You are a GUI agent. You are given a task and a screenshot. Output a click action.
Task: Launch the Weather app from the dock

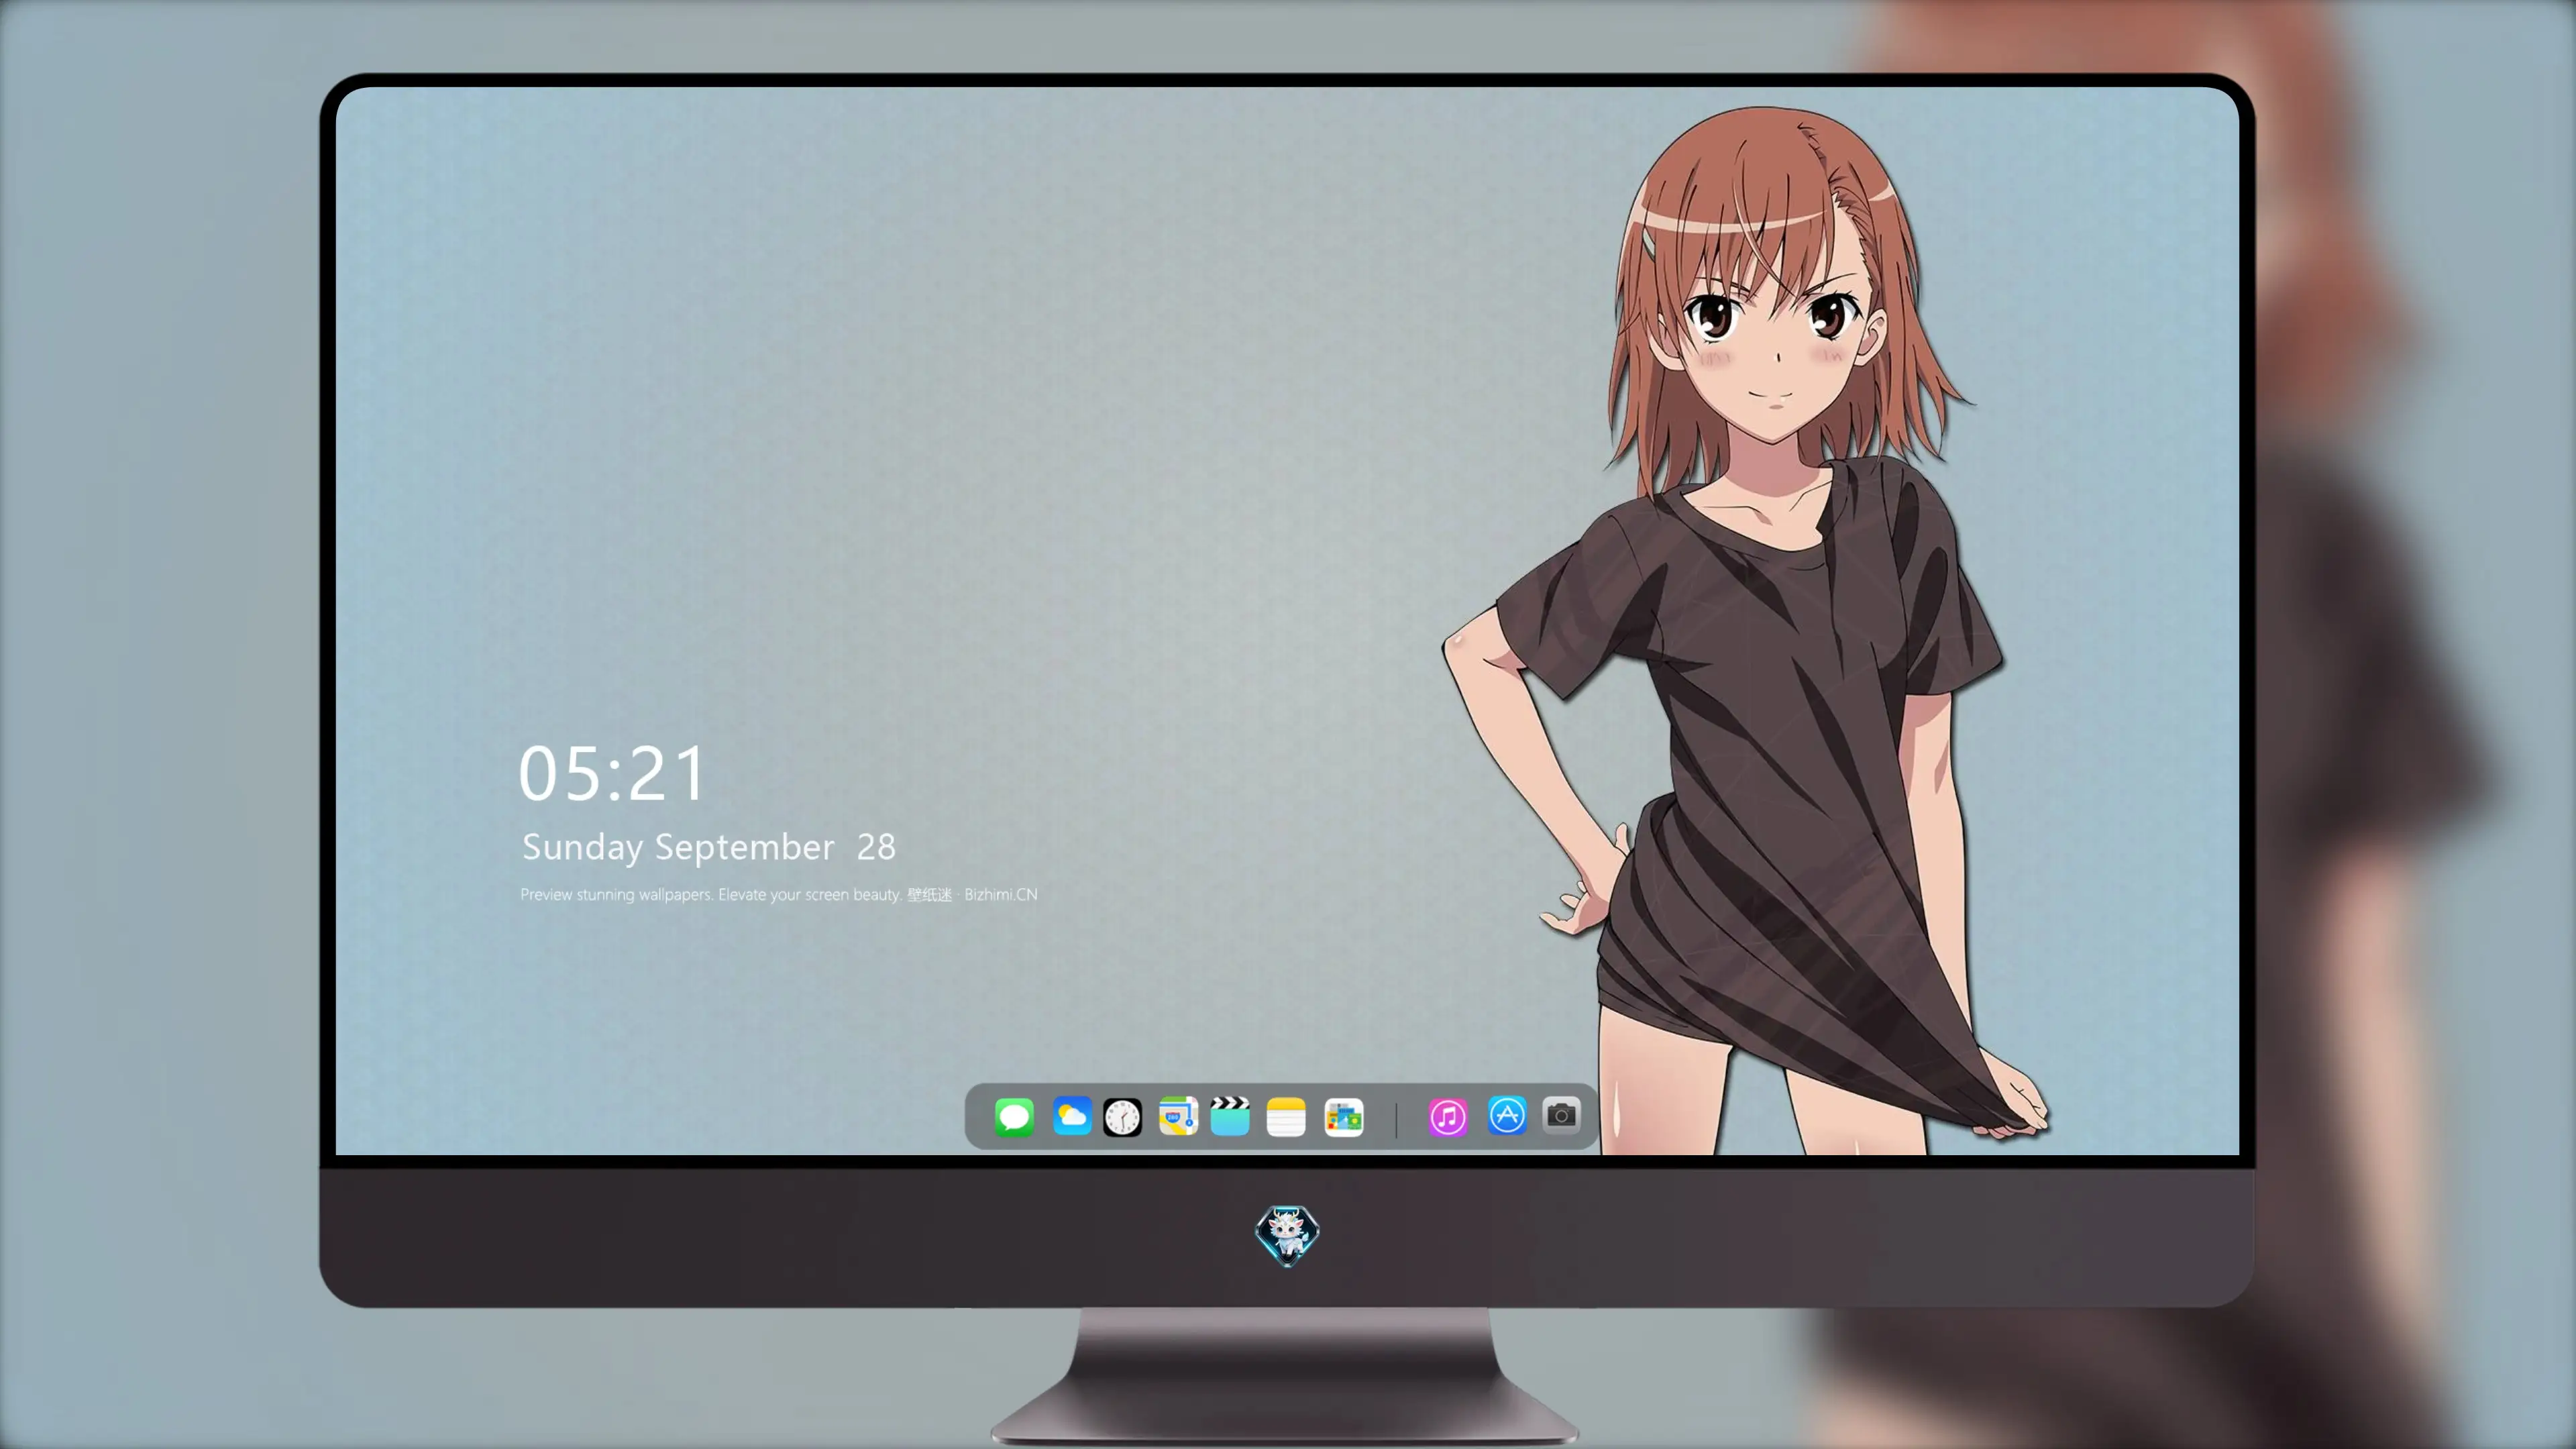[1071, 1116]
